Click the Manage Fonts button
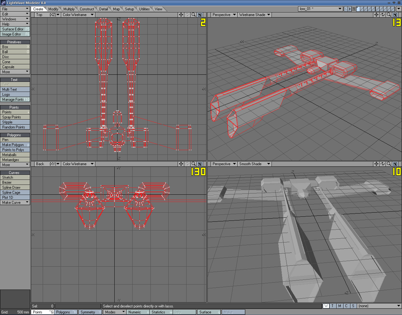402x315 pixels. 15,100
